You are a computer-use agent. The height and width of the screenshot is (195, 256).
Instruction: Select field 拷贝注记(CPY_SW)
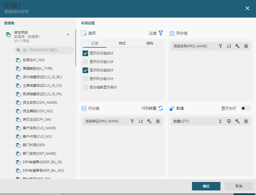[x=37, y=120]
